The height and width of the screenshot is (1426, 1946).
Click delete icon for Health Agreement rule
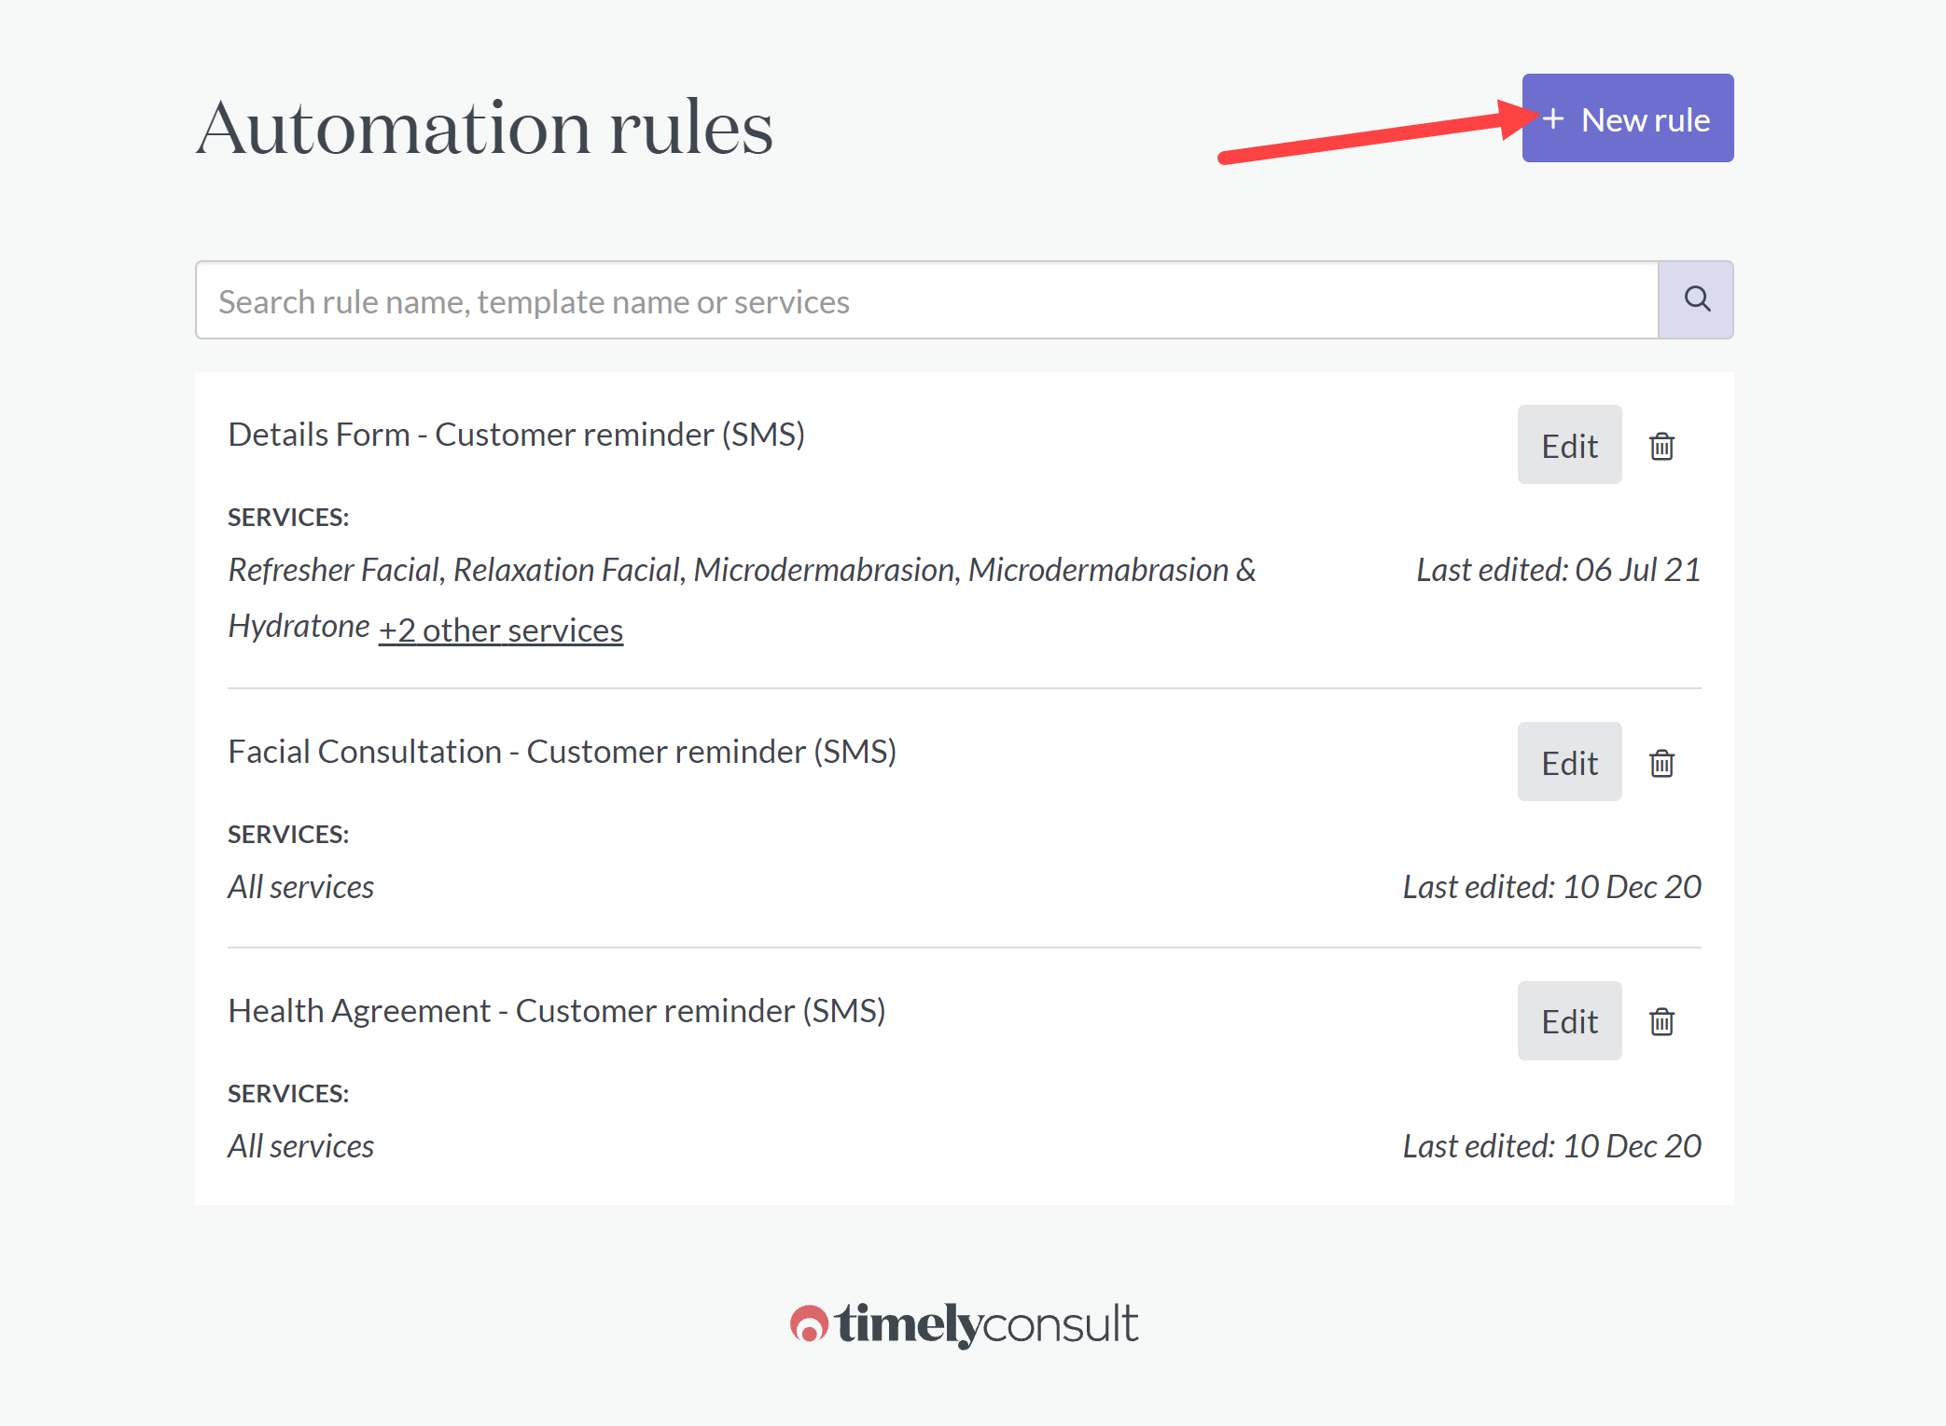[1661, 1019]
